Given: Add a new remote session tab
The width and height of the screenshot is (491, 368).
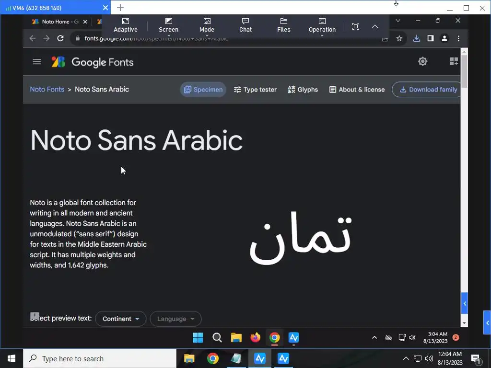Looking at the screenshot, I should point(120,8).
